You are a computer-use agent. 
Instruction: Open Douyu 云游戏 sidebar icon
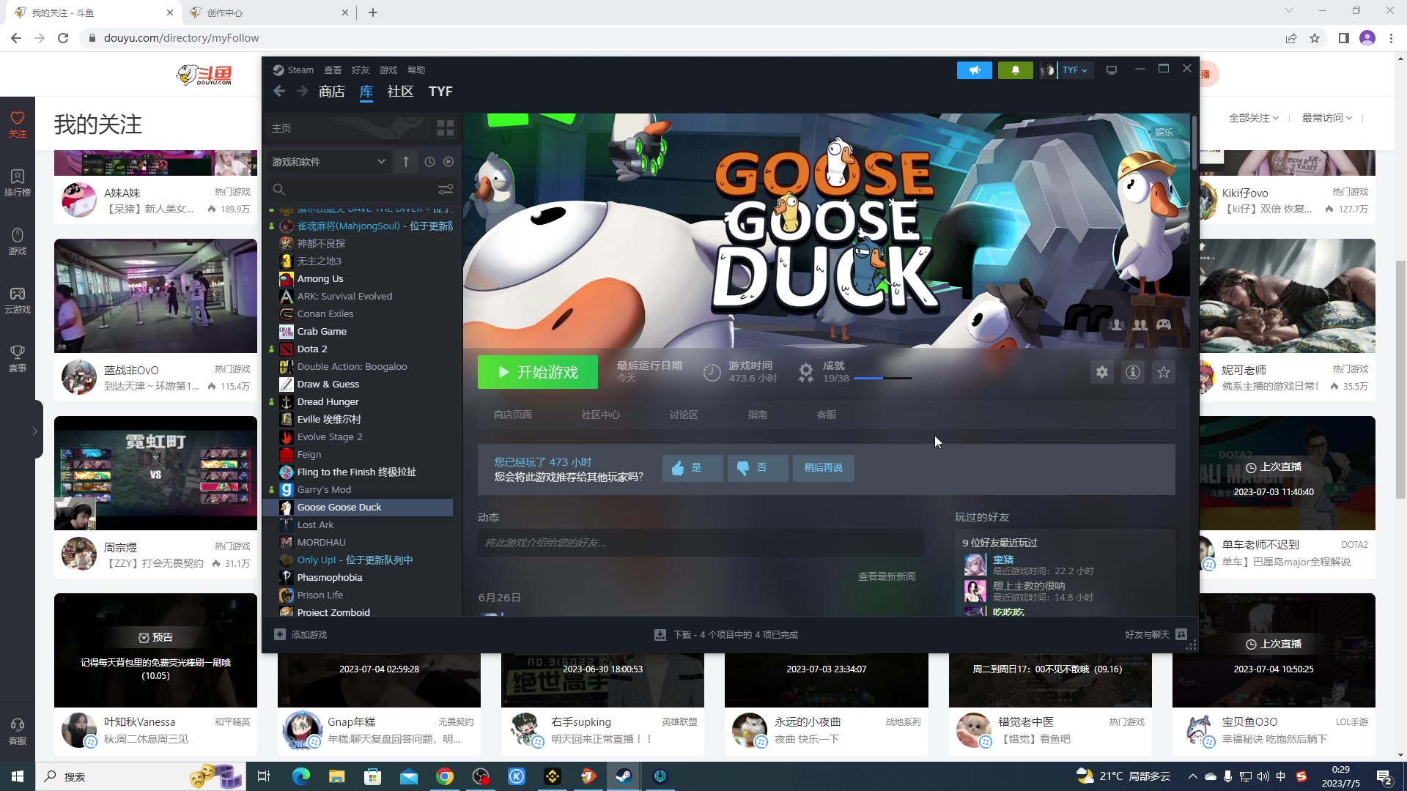click(x=18, y=294)
